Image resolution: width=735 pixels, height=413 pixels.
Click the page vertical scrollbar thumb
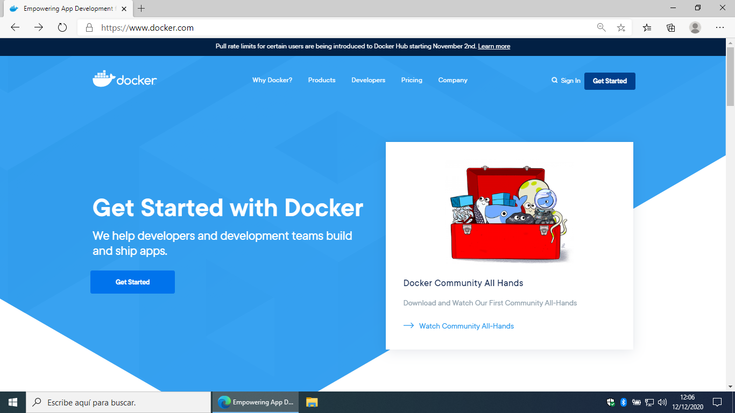click(730, 76)
